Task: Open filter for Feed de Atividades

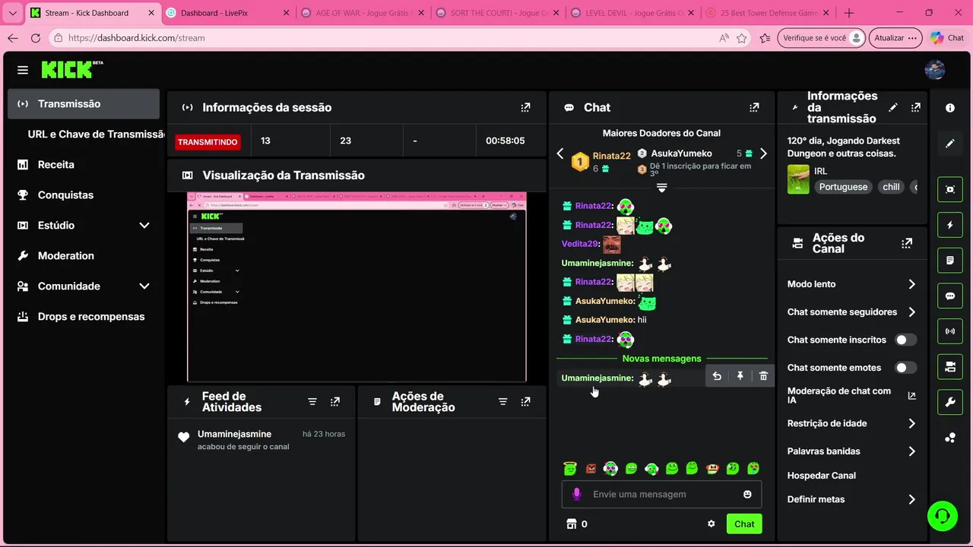Action: click(x=312, y=402)
